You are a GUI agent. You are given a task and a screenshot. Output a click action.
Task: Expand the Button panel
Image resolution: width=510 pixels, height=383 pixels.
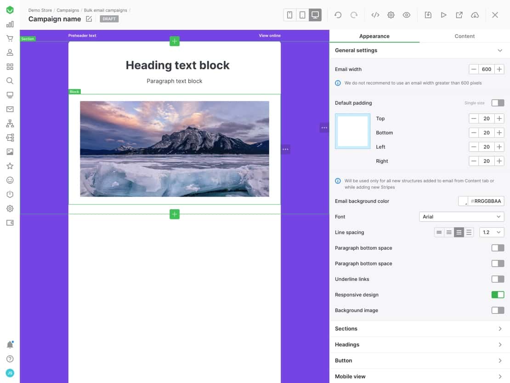click(x=419, y=360)
